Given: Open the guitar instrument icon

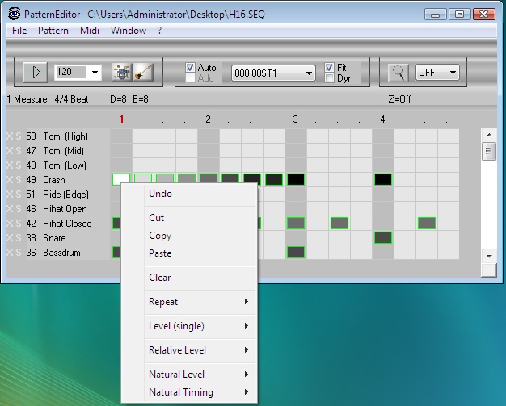Looking at the screenshot, I should tap(143, 72).
